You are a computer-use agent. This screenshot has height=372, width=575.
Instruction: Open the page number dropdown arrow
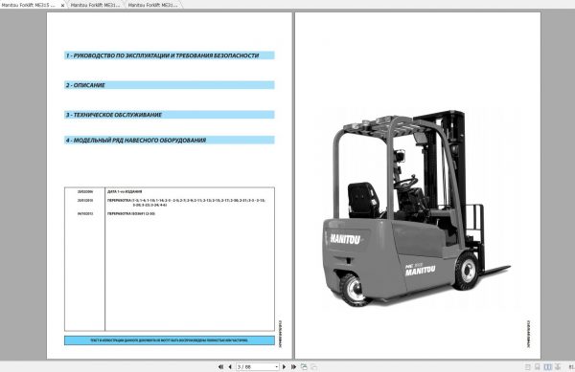[276, 366]
